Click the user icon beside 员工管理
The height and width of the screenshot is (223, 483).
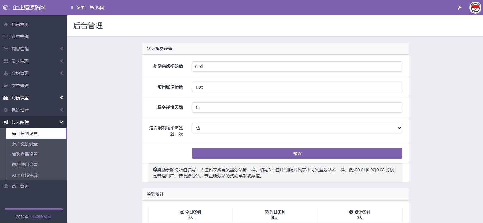tap(6, 186)
